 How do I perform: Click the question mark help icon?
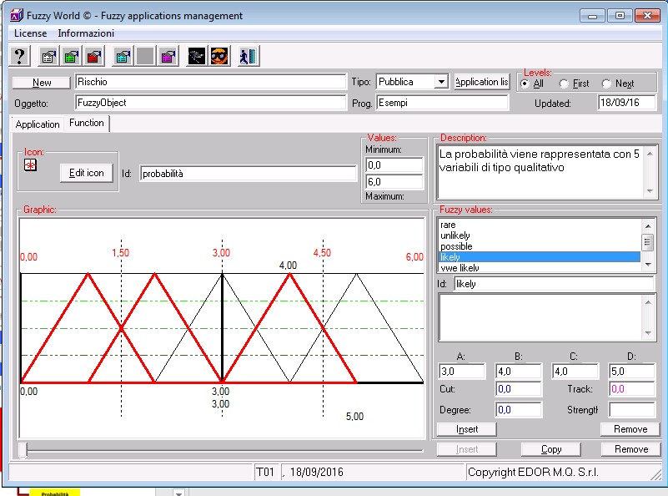[x=19, y=56]
